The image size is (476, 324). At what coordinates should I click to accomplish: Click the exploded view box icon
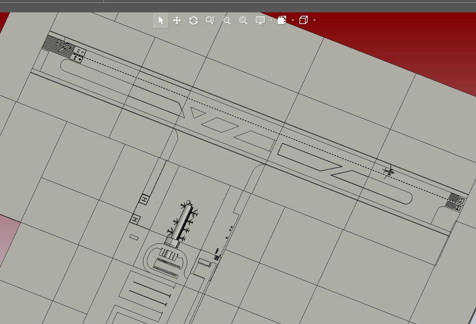[282, 20]
